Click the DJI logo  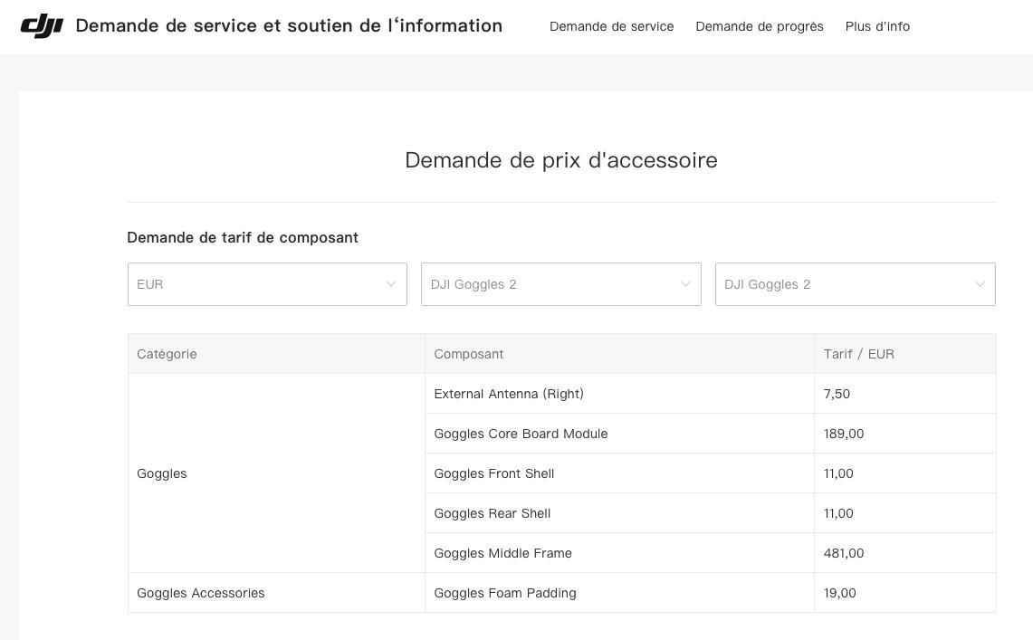(43, 25)
